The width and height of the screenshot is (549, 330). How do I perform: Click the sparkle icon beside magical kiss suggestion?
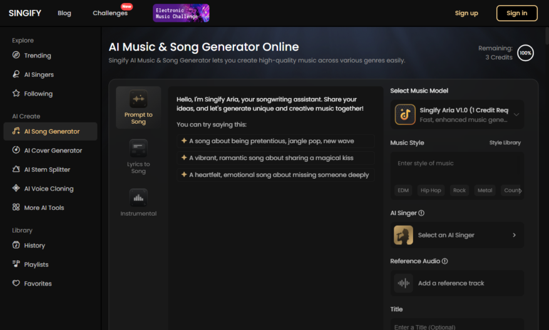(184, 157)
